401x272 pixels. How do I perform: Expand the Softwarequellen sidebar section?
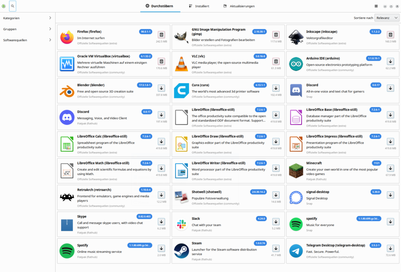(x=28, y=40)
